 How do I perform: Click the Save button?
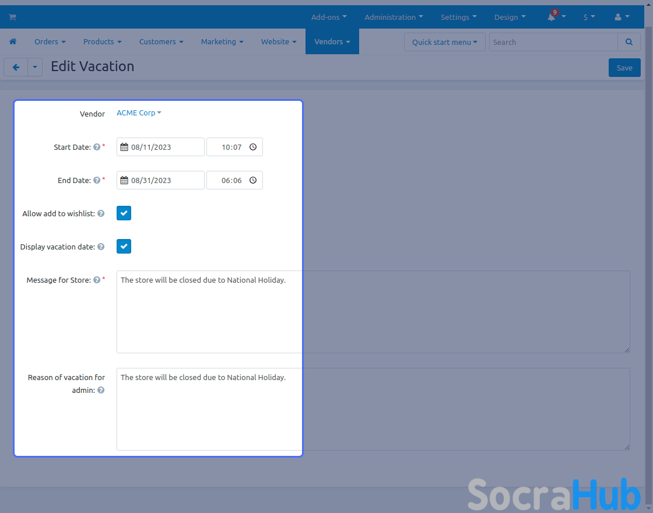[x=624, y=68]
